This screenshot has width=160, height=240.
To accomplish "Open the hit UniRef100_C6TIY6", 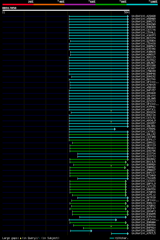I will coord(143,30).
